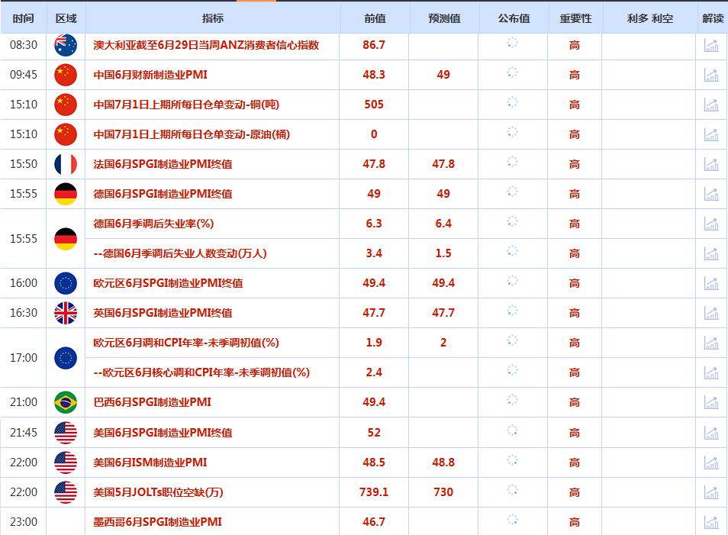Open 墨西哥6月SPGI制造业PMI link

157,521
